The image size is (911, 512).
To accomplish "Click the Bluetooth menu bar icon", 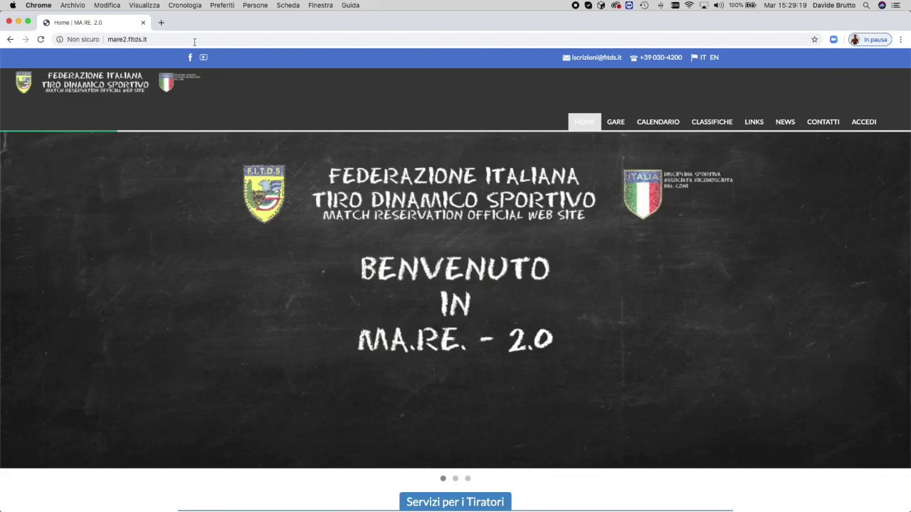I will click(x=660, y=5).
